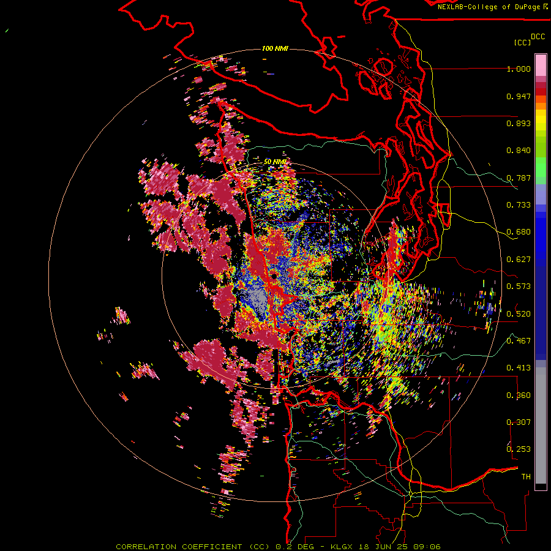Click the orange color bar segment
This screenshot has height=551, width=551.
541,106
